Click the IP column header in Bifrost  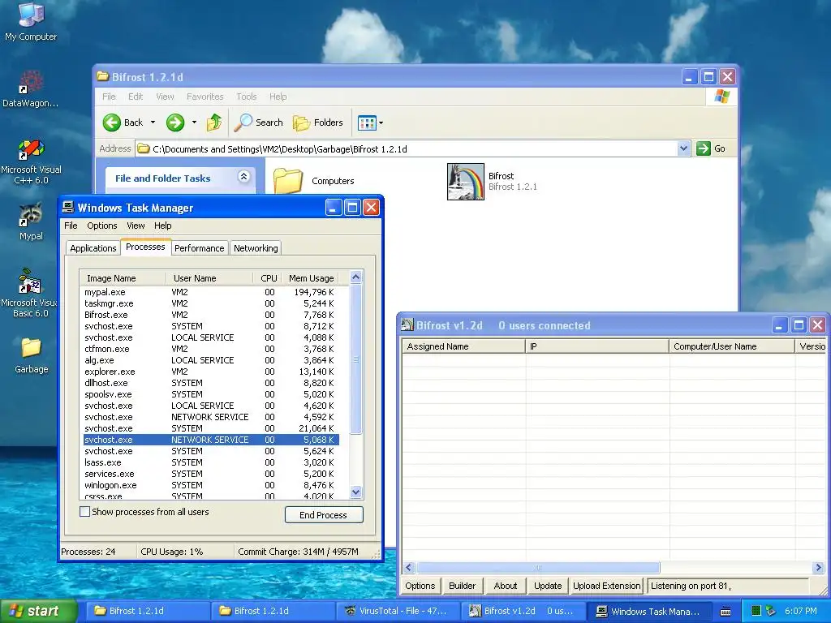pos(597,346)
